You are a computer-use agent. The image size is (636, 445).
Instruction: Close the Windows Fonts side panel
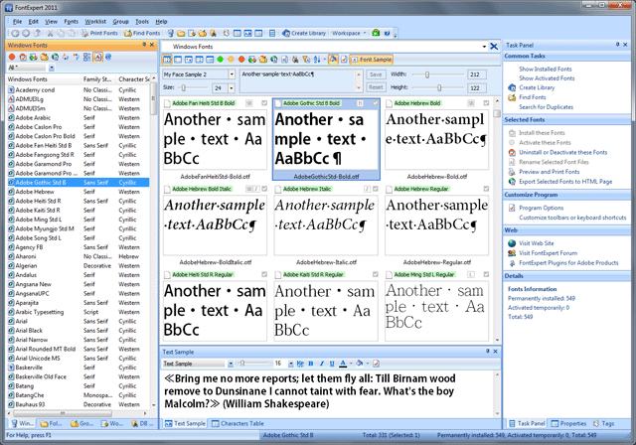click(152, 45)
